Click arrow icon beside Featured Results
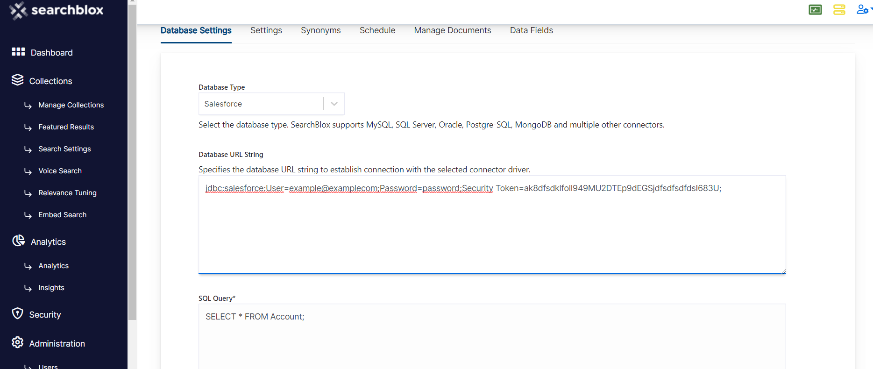Screen dimensions: 873x369 coord(28,128)
